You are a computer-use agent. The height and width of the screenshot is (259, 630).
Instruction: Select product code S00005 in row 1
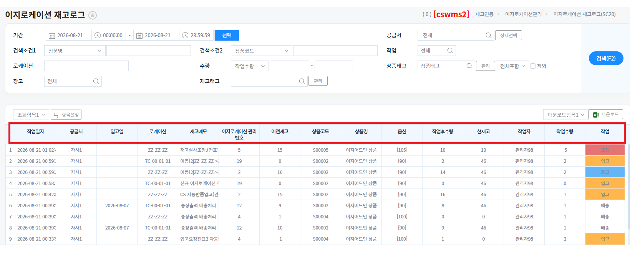320,150
